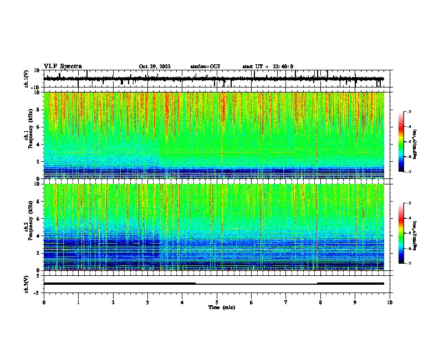
Task: Click the ch.2 colorbar "-7" tick label
Action: click(409, 263)
